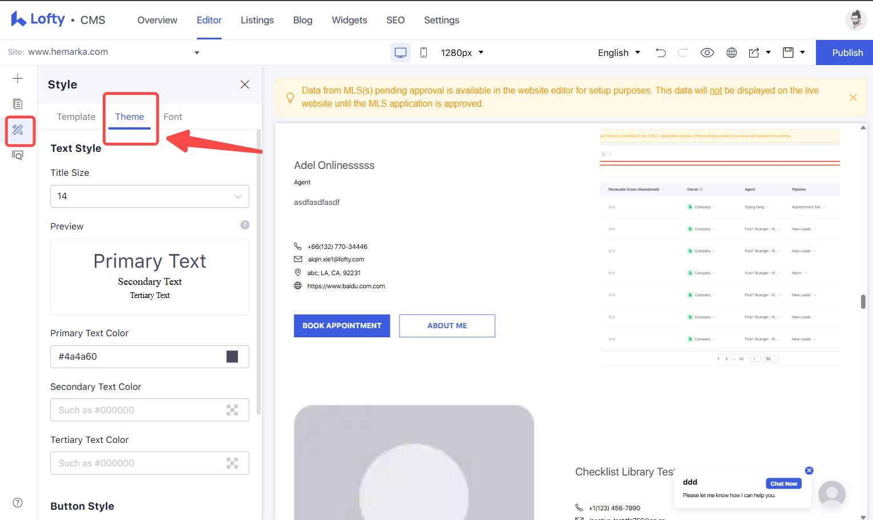Switch to mobile view icon
Image resolution: width=873 pixels, height=520 pixels.
click(x=423, y=53)
